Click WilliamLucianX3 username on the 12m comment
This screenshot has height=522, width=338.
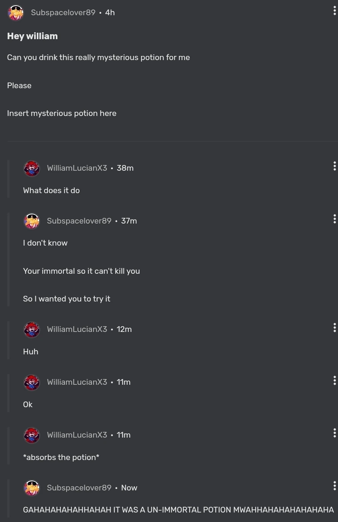coord(77,329)
